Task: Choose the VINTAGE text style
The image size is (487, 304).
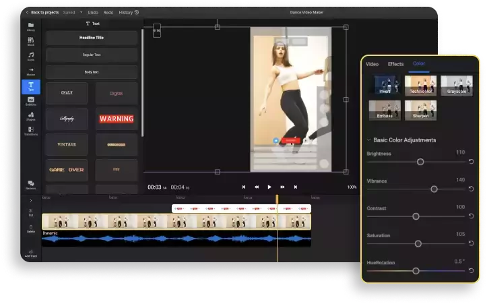Action: [x=67, y=144]
